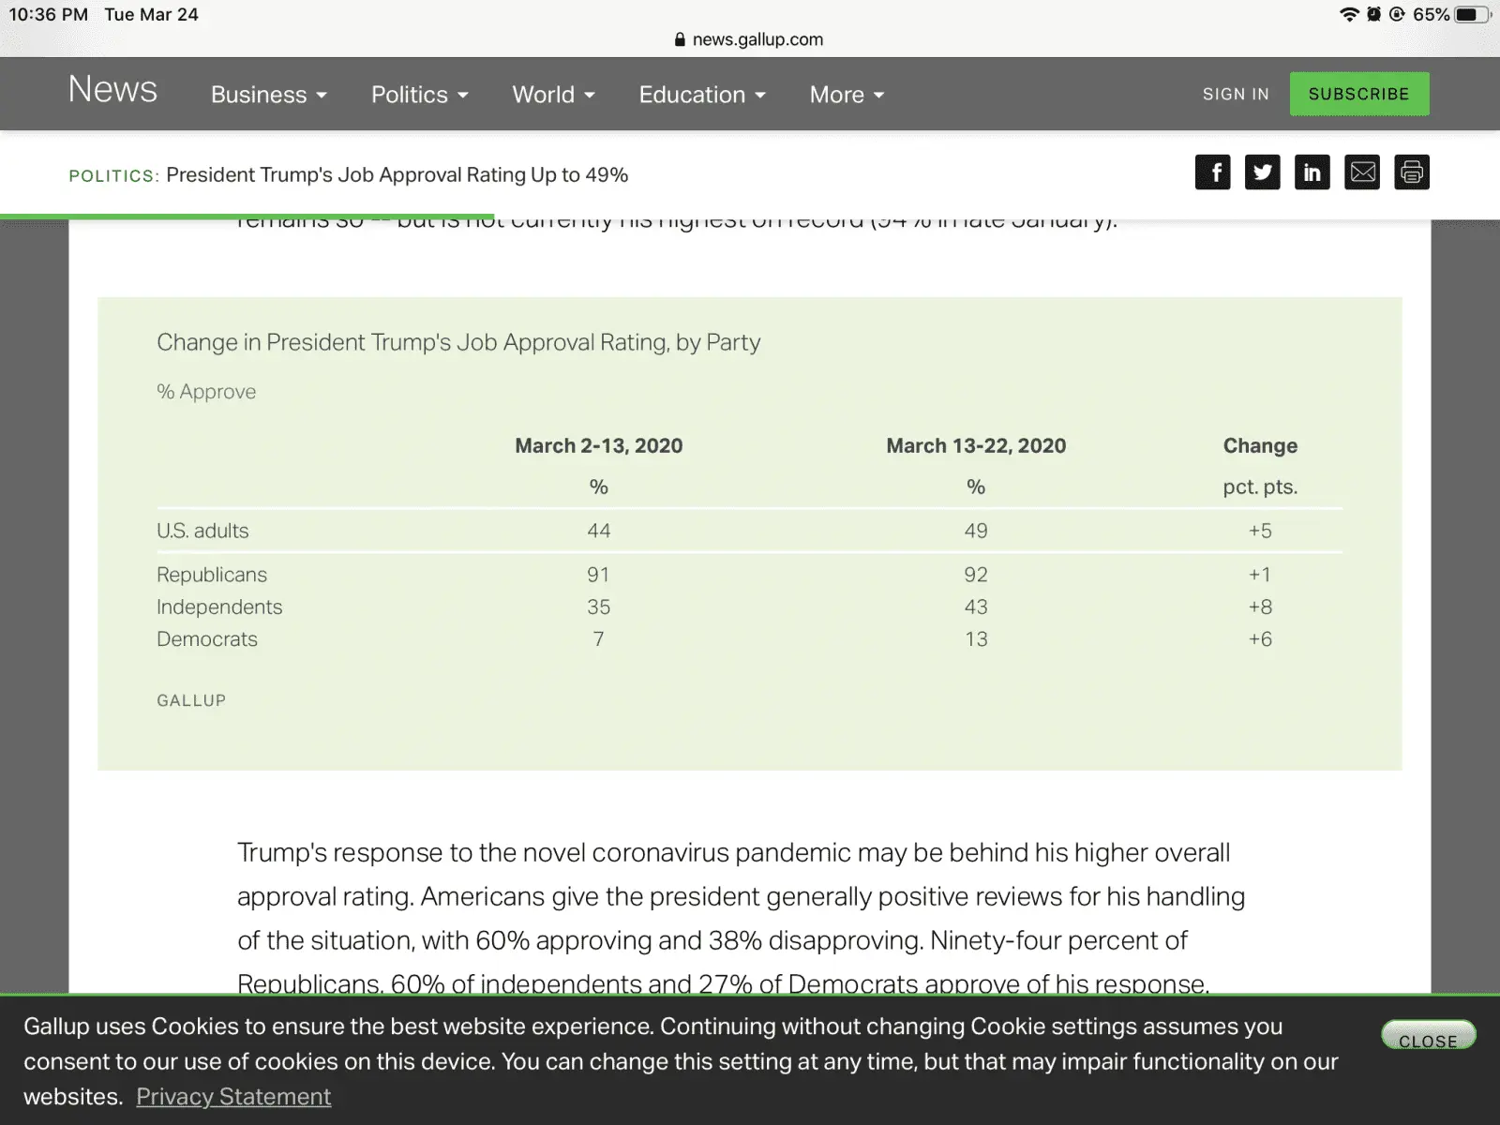Click the green Subscribe button
The width and height of the screenshot is (1500, 1125).
[x=1358, y=94]
